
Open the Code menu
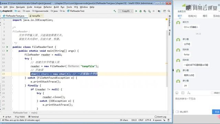(x=30, y=7)
